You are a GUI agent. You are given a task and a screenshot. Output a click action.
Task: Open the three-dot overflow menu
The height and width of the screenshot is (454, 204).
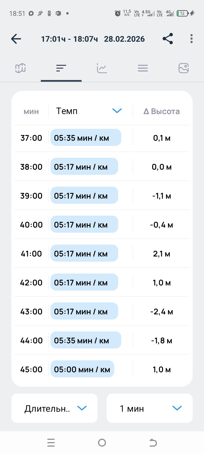pos(192,39)
